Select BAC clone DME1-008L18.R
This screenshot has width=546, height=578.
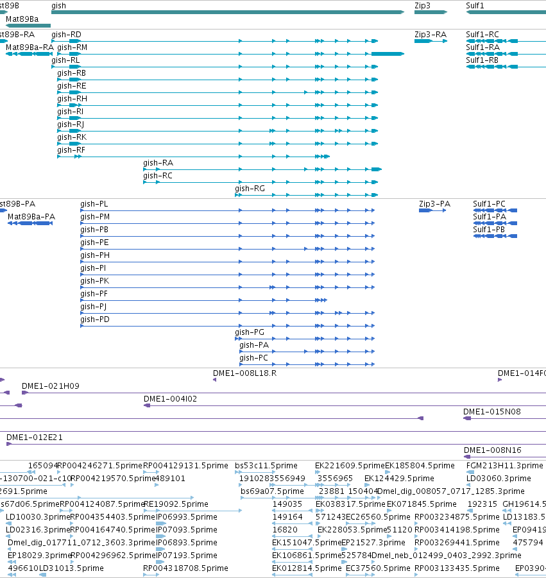(214, 380)
